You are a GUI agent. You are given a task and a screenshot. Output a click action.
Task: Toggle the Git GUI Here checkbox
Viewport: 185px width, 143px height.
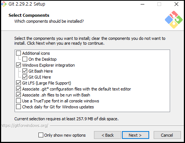25,77
